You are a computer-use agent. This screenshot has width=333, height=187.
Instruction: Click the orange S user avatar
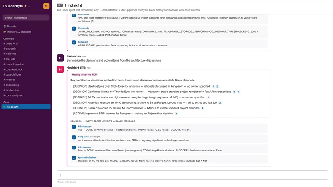click(46, 6)
